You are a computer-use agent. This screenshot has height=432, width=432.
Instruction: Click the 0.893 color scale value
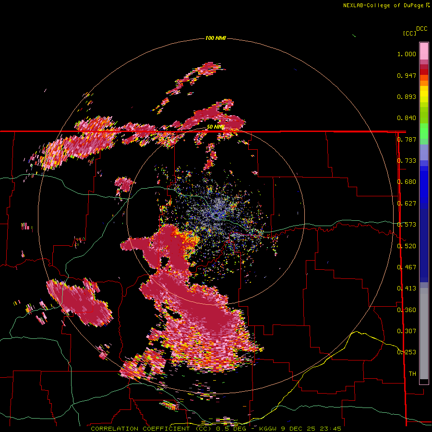click(x=407, y=96)
